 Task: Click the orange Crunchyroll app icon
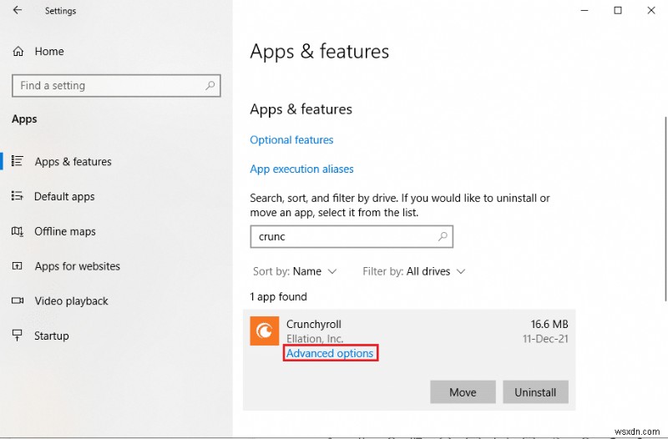[265, 331]
